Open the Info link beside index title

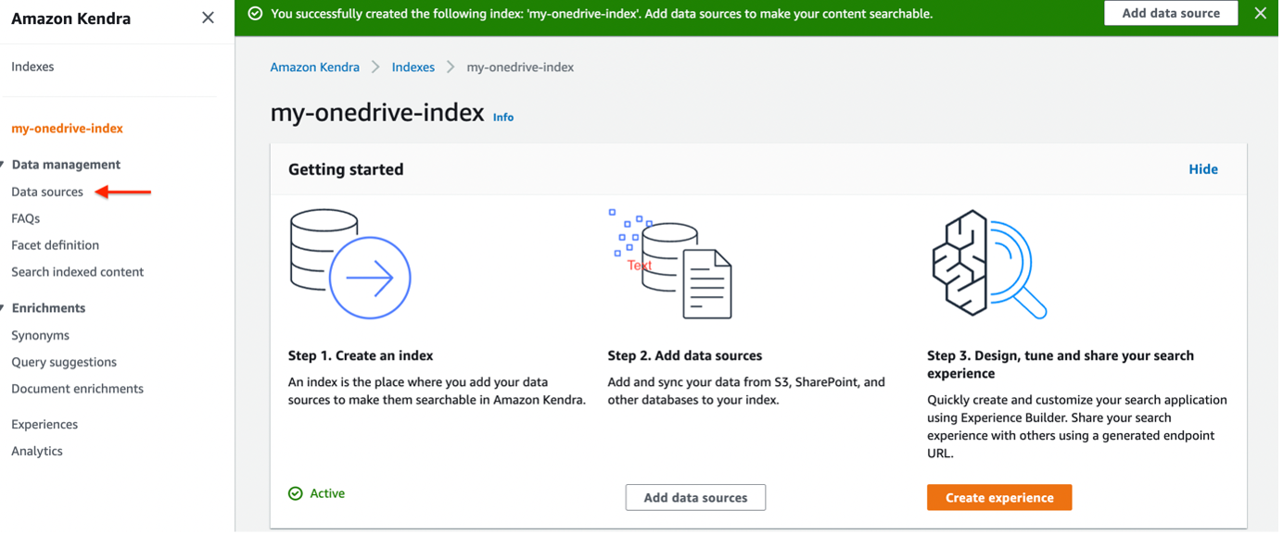pyautogui.click(x=503, y=118)
